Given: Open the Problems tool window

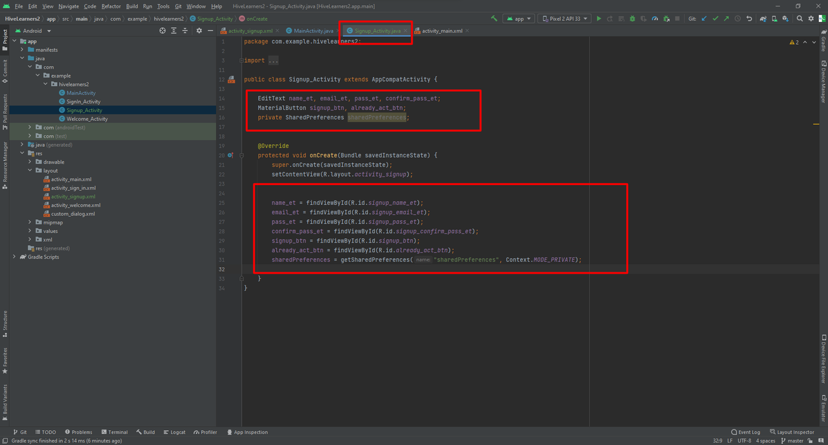Looking at the screenshot, I should [78, 432].
